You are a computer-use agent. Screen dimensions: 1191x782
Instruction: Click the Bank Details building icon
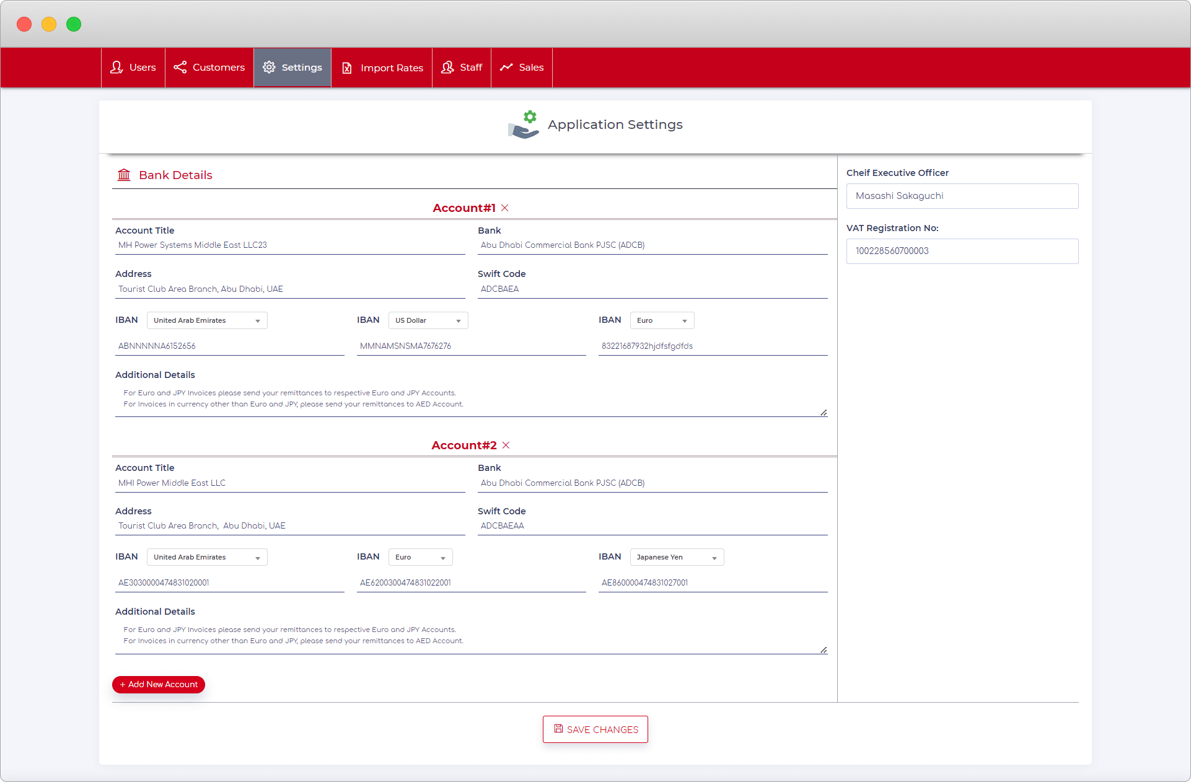point(124,175)
